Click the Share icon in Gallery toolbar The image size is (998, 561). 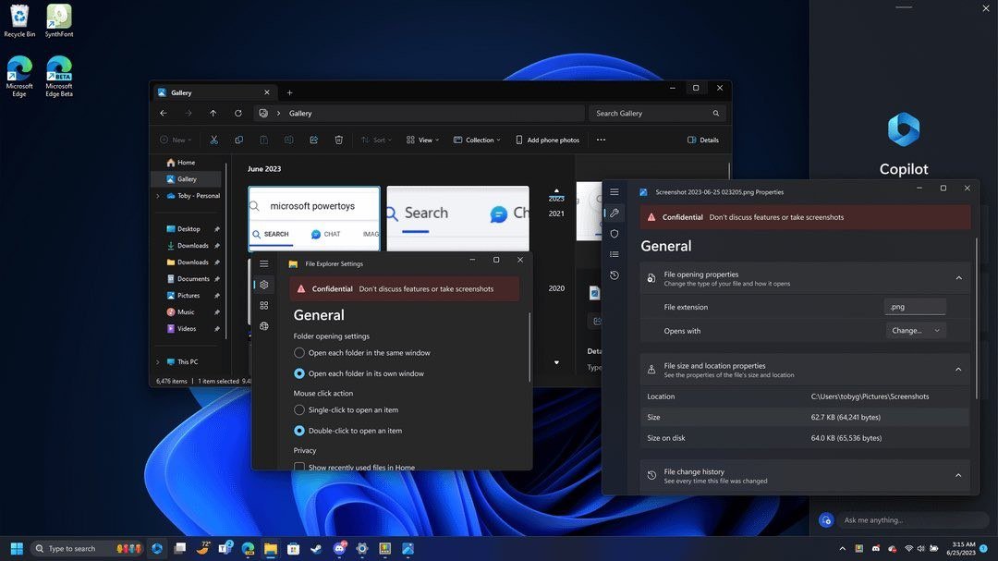coord(314,140)
